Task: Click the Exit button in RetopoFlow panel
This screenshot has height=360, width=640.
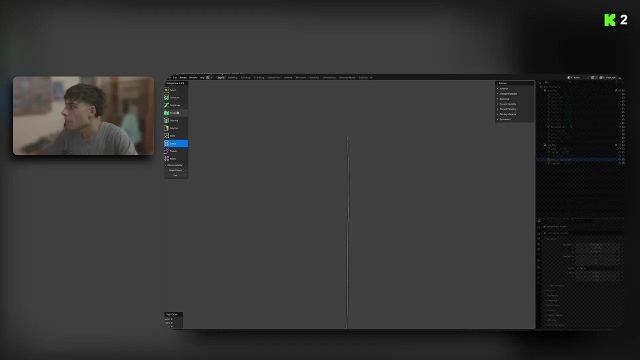Action: point(175,175)
